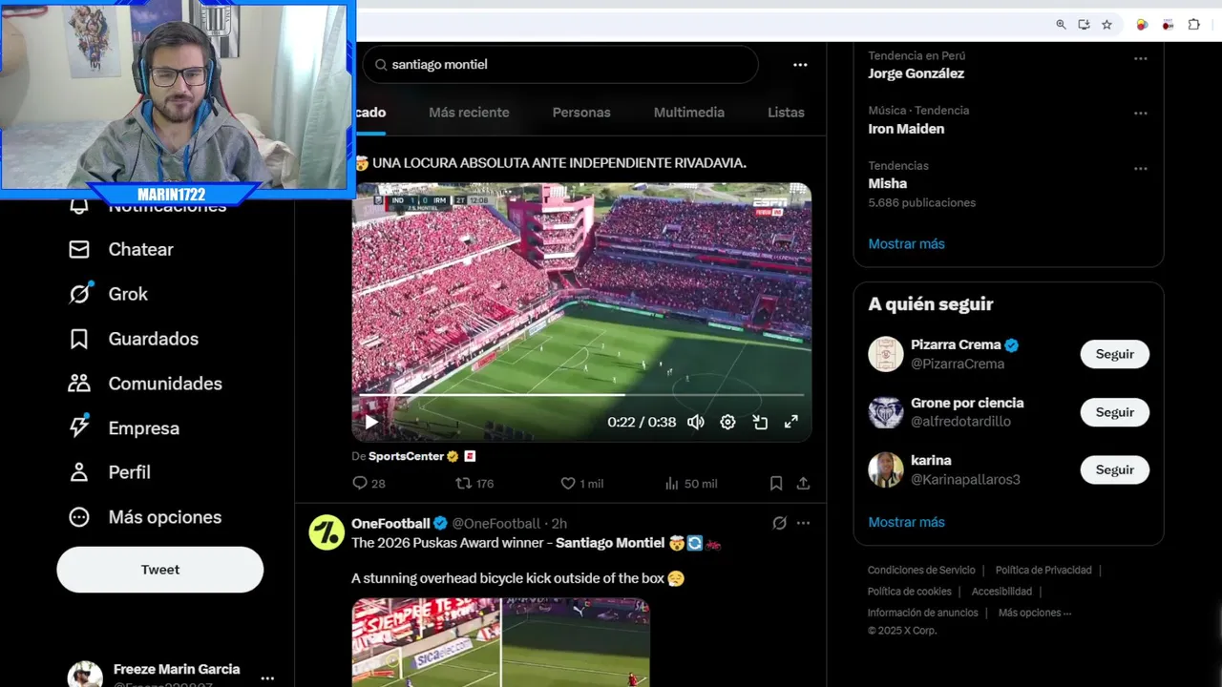
Task: Open browser extensions puzzle icon
Action: coord(1193,25)
